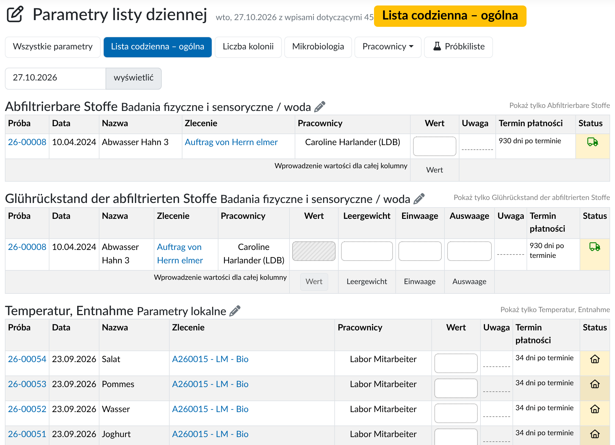
Task: Open sample 26-00008 in Abfiltrierbare Stoffe table
Action: pyautogui.click(x=27, y=142)
